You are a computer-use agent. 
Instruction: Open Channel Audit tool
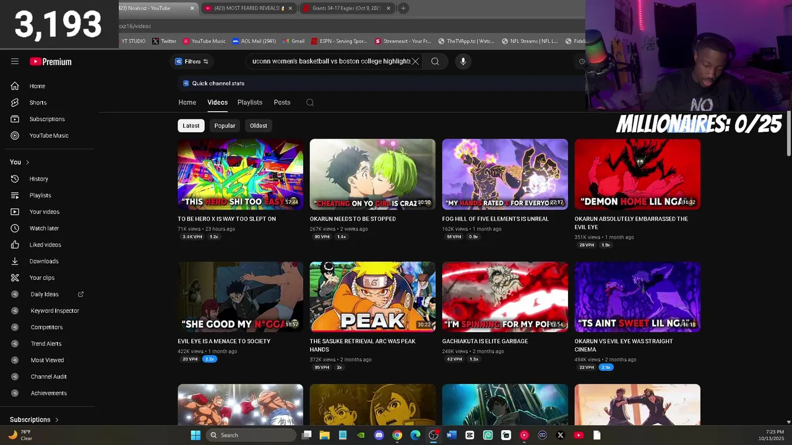click(48, 376)
